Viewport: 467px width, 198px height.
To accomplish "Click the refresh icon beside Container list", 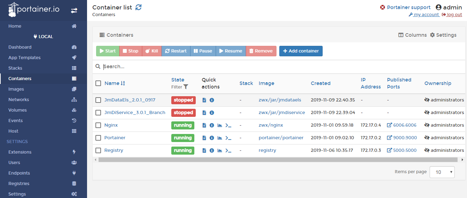I will [139, 7].
